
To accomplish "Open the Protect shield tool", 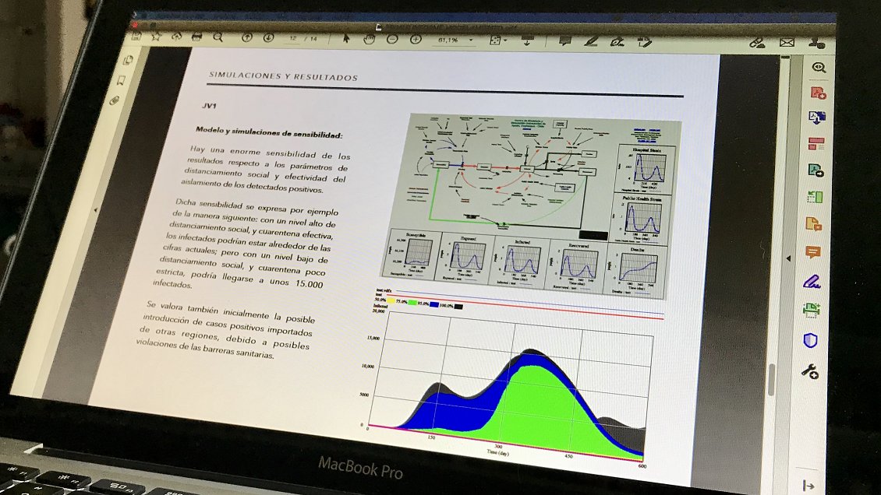I will [810, 340].
